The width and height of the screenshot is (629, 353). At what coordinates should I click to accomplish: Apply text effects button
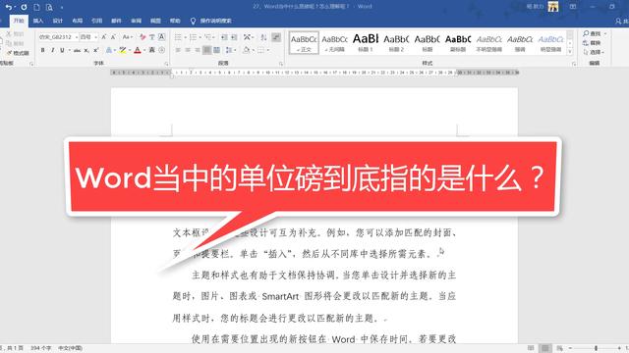coord(109,50)
